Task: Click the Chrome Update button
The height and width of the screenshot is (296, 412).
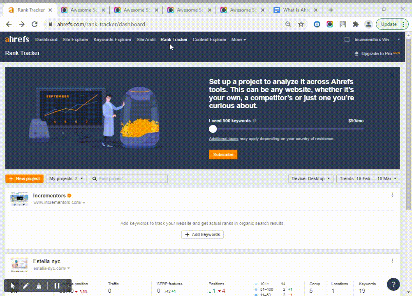Action: coord(389,24)
